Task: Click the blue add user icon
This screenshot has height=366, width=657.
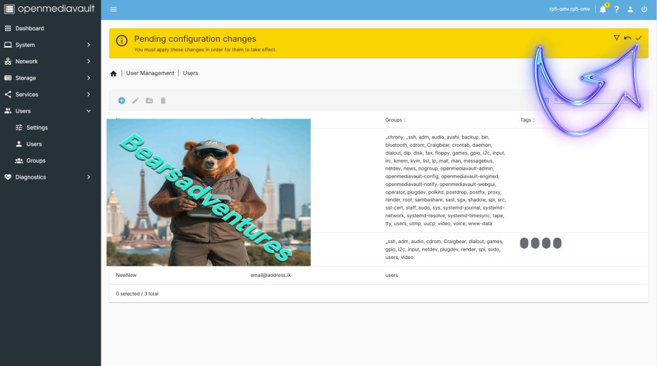Action: [x=122, y=101]
